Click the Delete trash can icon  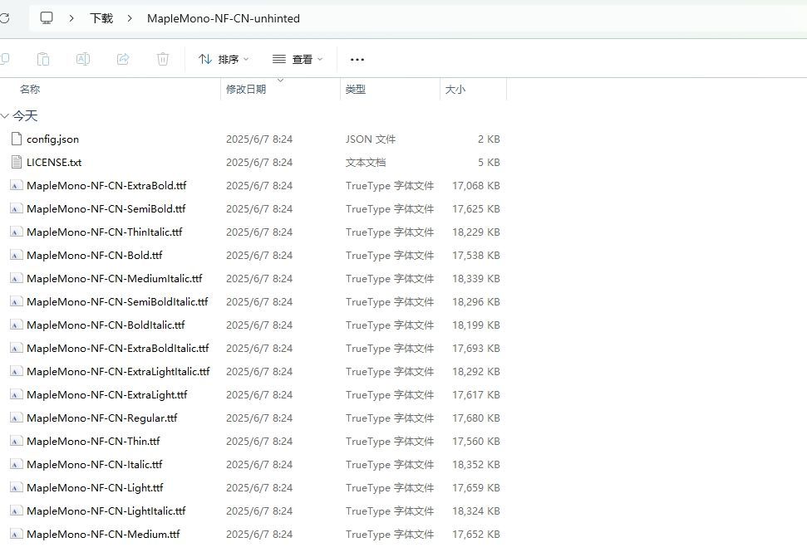pyautogui.click(x=163, y=59)
